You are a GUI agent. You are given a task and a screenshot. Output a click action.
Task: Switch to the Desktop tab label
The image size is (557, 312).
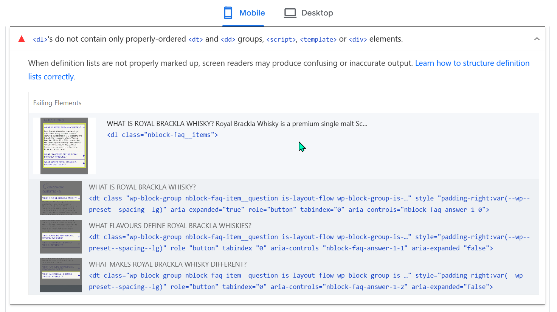[x=317, y=13]
